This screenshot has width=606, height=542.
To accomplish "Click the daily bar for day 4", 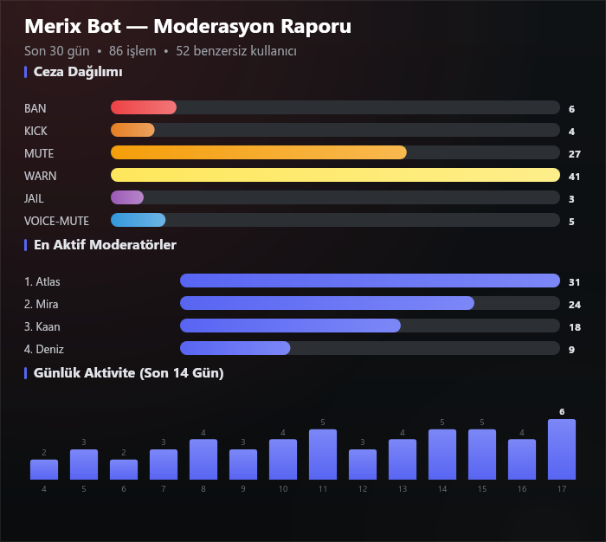I will 44,469.
